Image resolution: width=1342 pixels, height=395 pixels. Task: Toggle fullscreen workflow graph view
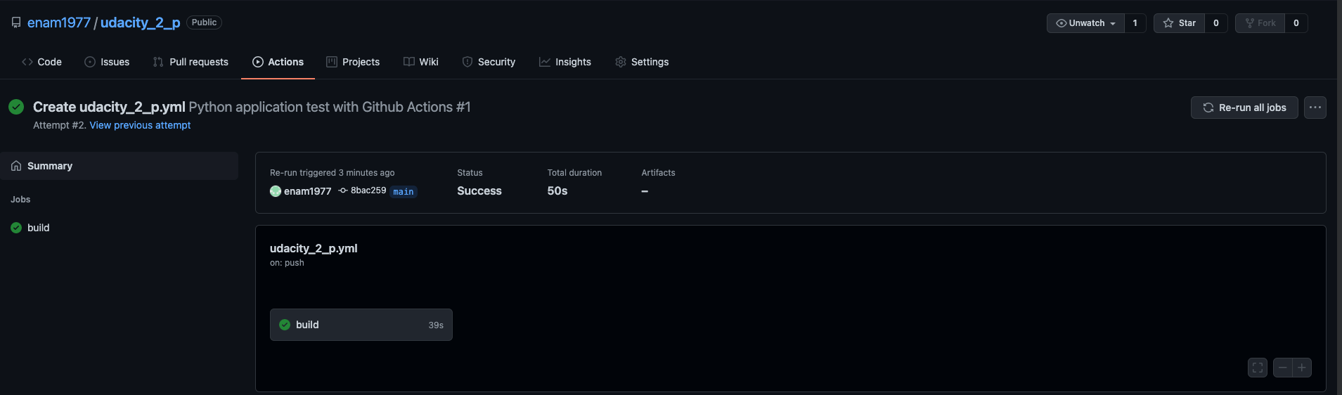point(1258,368)
